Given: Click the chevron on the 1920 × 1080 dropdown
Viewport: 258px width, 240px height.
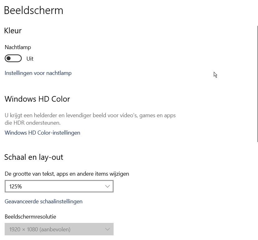Looking at the screenshot, I should click(x=107, y=229).
